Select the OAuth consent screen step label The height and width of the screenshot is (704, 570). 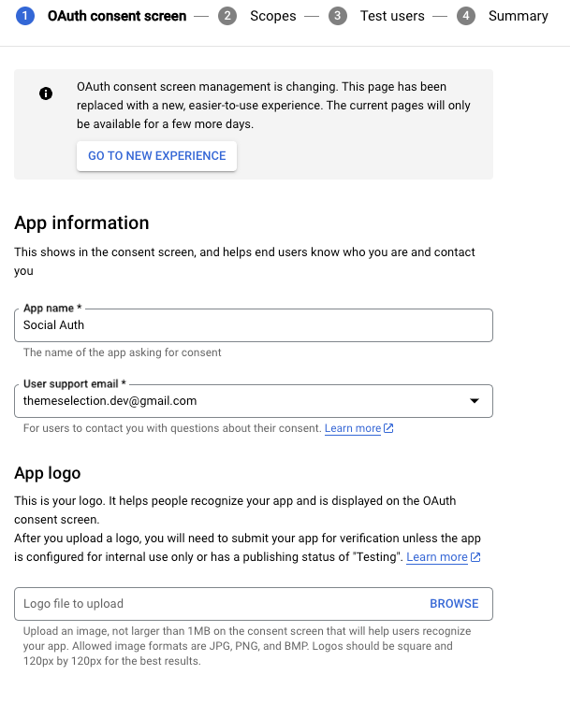(x=117, y=16)
